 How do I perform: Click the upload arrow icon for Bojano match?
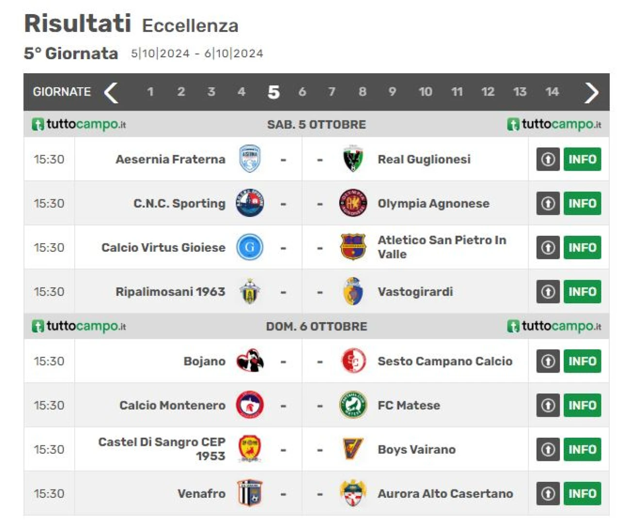coord(548,361)
